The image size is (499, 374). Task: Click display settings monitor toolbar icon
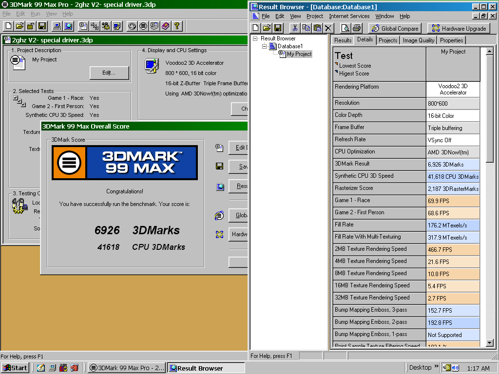[117, 26]
